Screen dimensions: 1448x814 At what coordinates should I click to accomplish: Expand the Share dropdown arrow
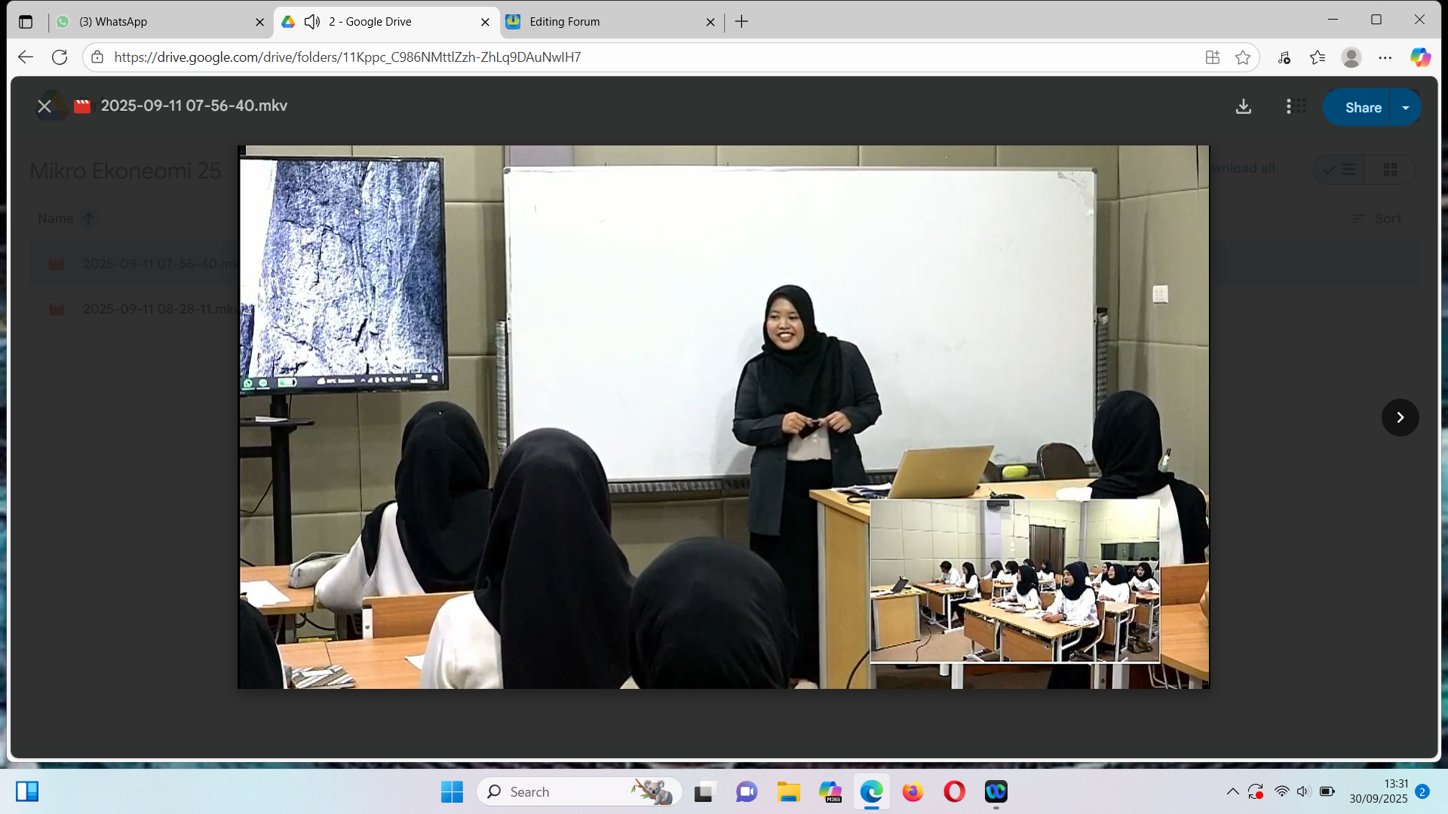[x=1406, y=108]
